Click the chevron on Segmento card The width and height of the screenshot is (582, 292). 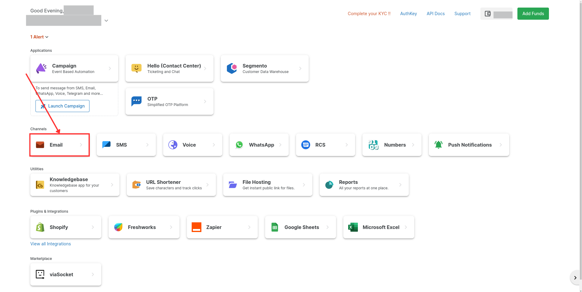300,68
